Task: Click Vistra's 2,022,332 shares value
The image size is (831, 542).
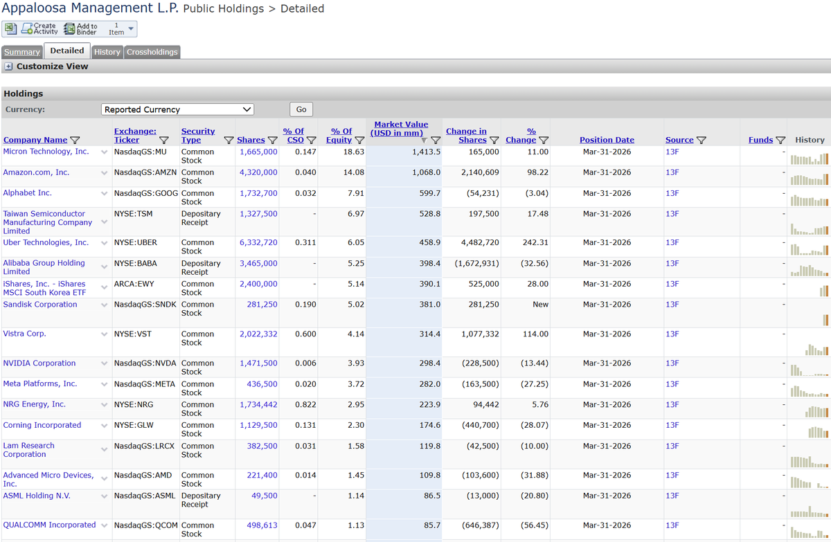Action: point(258,334)
